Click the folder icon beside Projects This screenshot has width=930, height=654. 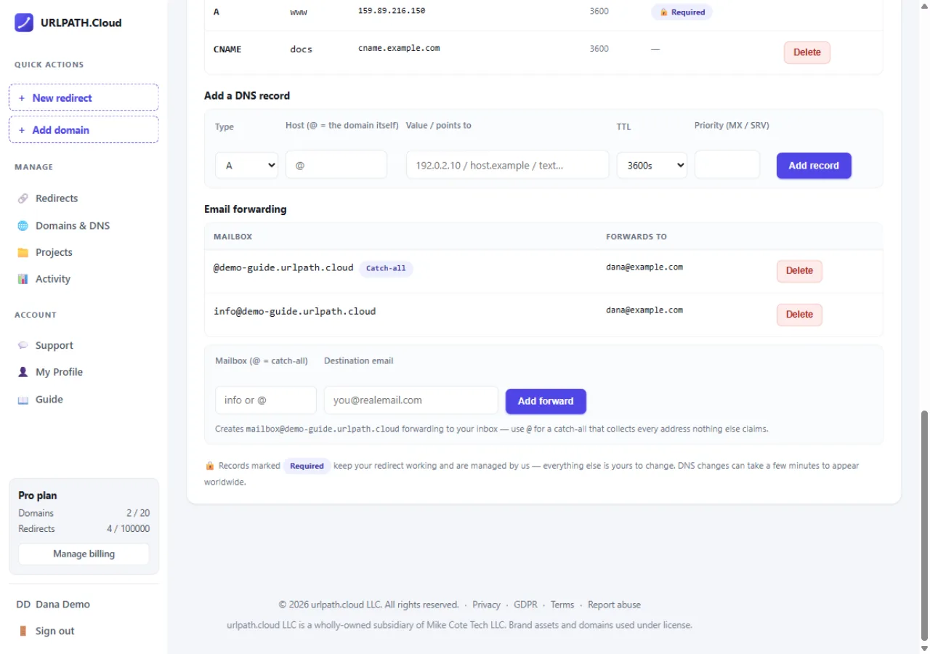coord(23,253)
